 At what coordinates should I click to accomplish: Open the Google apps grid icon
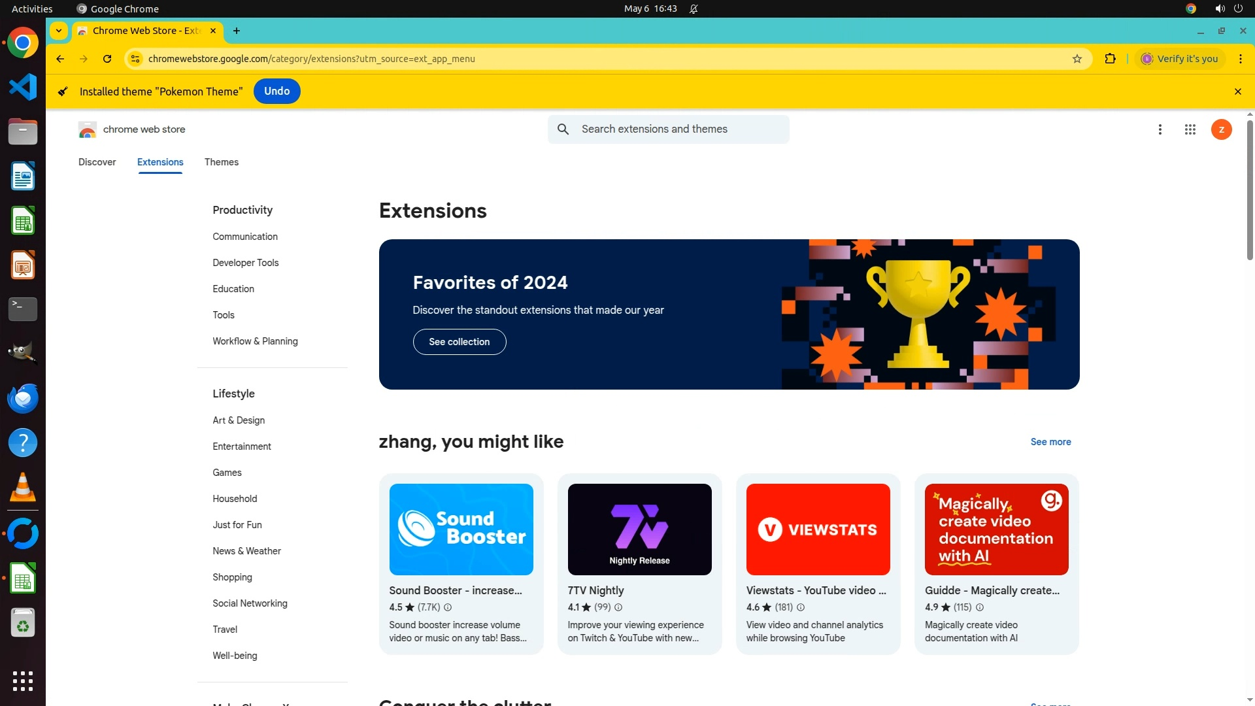point(1190,129)
